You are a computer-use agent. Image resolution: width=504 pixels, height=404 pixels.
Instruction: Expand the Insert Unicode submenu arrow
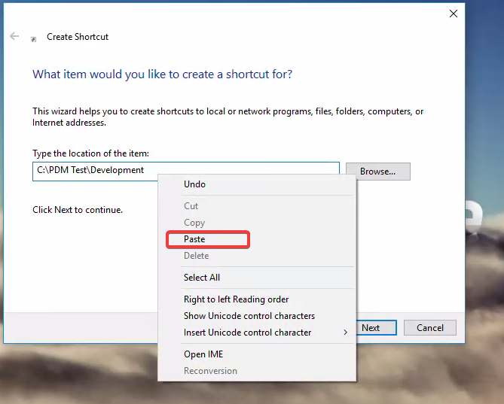coord(346,333)
